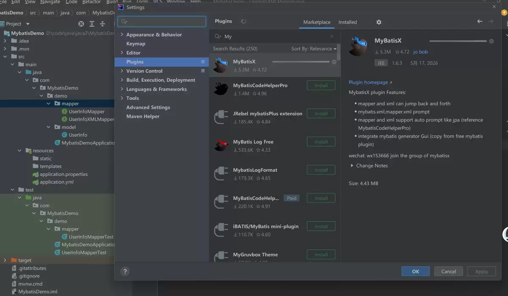Expand the target folder in project tree
Image resolution: width=508 pixels, height=296 pixels.
pyautogui.click(x=5, y=260)
